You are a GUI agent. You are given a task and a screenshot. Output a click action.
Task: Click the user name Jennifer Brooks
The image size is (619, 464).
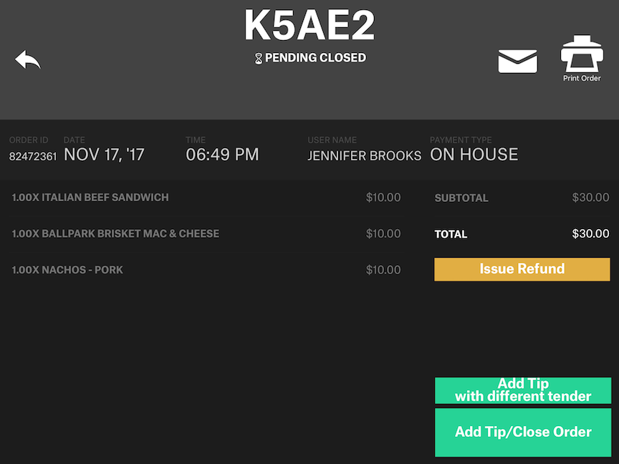tap(364, 155)
